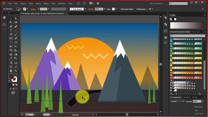The image size is (208, 117).
Task: Open Adobe Stock from the menu bar
Action: tap(84, 4)
